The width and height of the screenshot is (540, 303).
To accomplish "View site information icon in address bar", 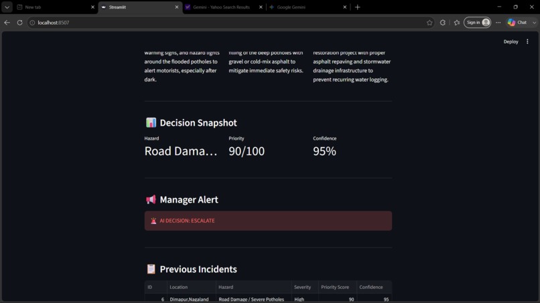I will (x=32, y=22).
